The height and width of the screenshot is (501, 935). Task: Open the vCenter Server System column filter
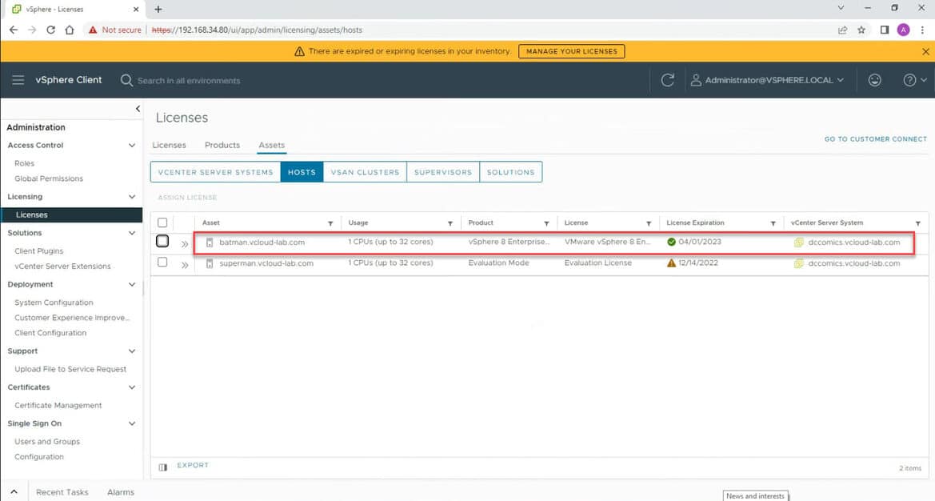(918, 223)
